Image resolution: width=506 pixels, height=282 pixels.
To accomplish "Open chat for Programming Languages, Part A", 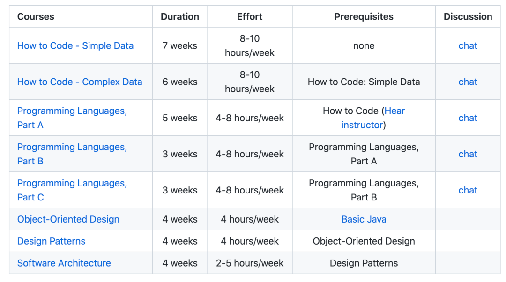I will tap(468, 118).
